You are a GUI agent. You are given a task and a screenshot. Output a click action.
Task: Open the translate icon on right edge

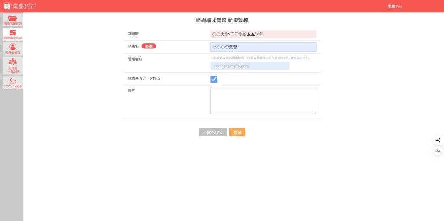click(x=437, y=151)
